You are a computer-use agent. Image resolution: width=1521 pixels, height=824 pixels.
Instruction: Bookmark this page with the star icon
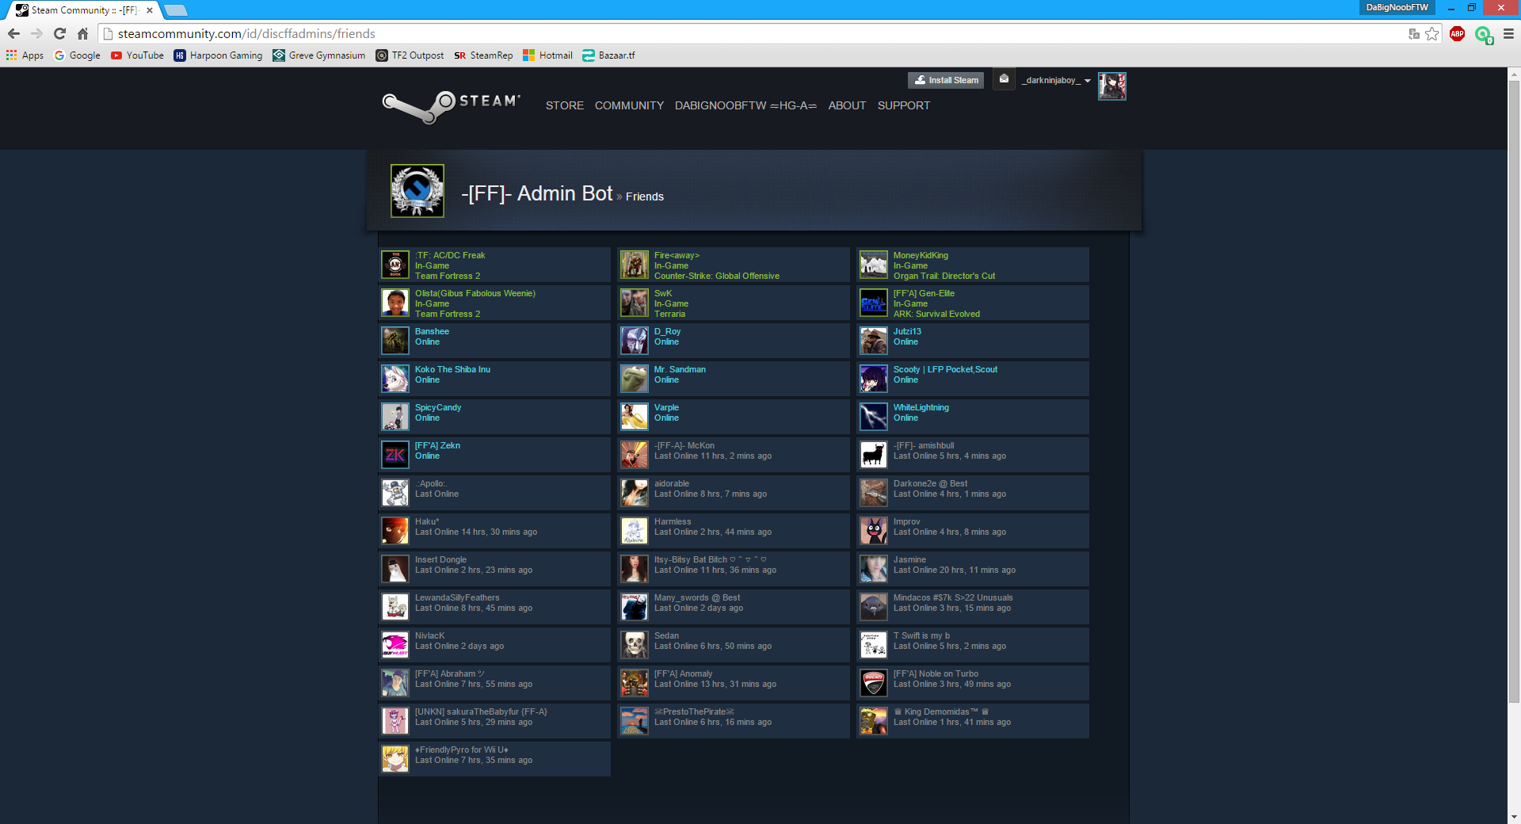coord(1431,33)
